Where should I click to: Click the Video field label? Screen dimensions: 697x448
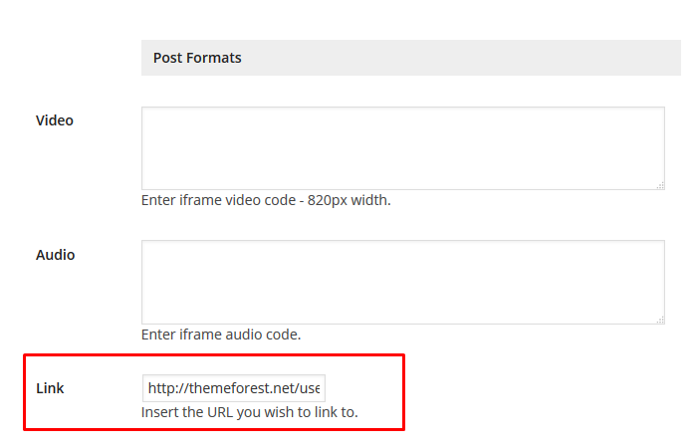(55, 120)
